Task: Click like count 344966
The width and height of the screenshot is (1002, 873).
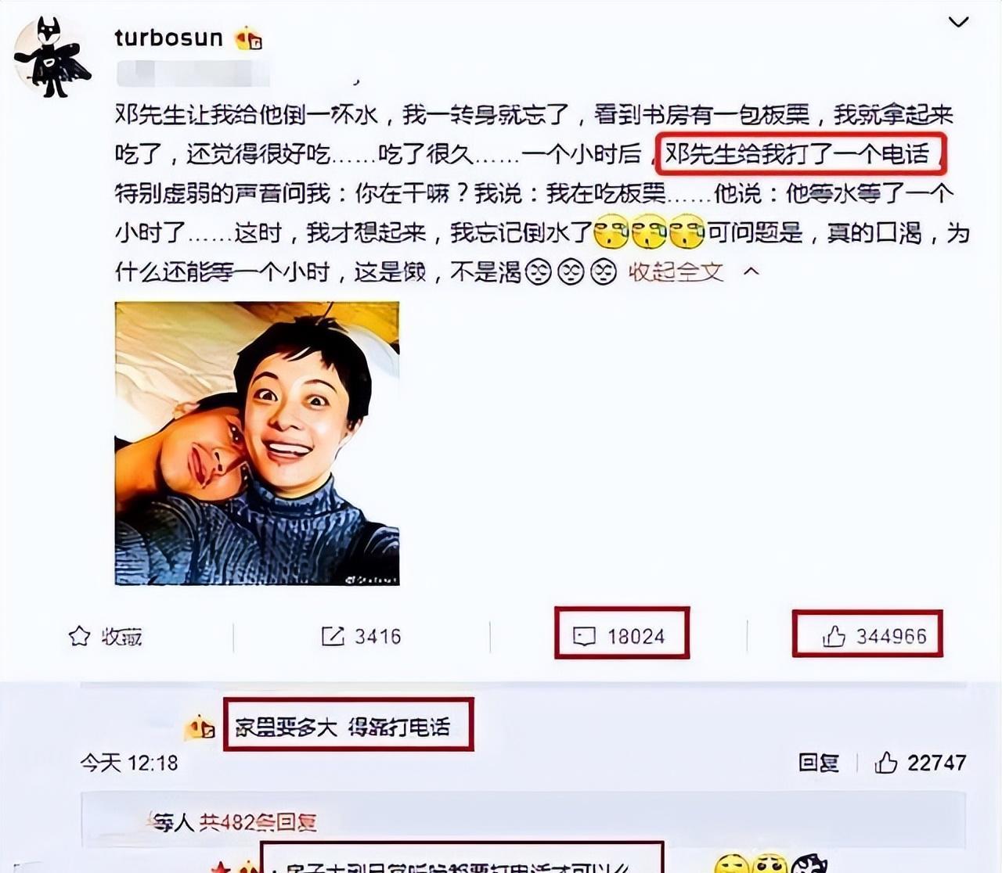Action: (x=891, y=636)
